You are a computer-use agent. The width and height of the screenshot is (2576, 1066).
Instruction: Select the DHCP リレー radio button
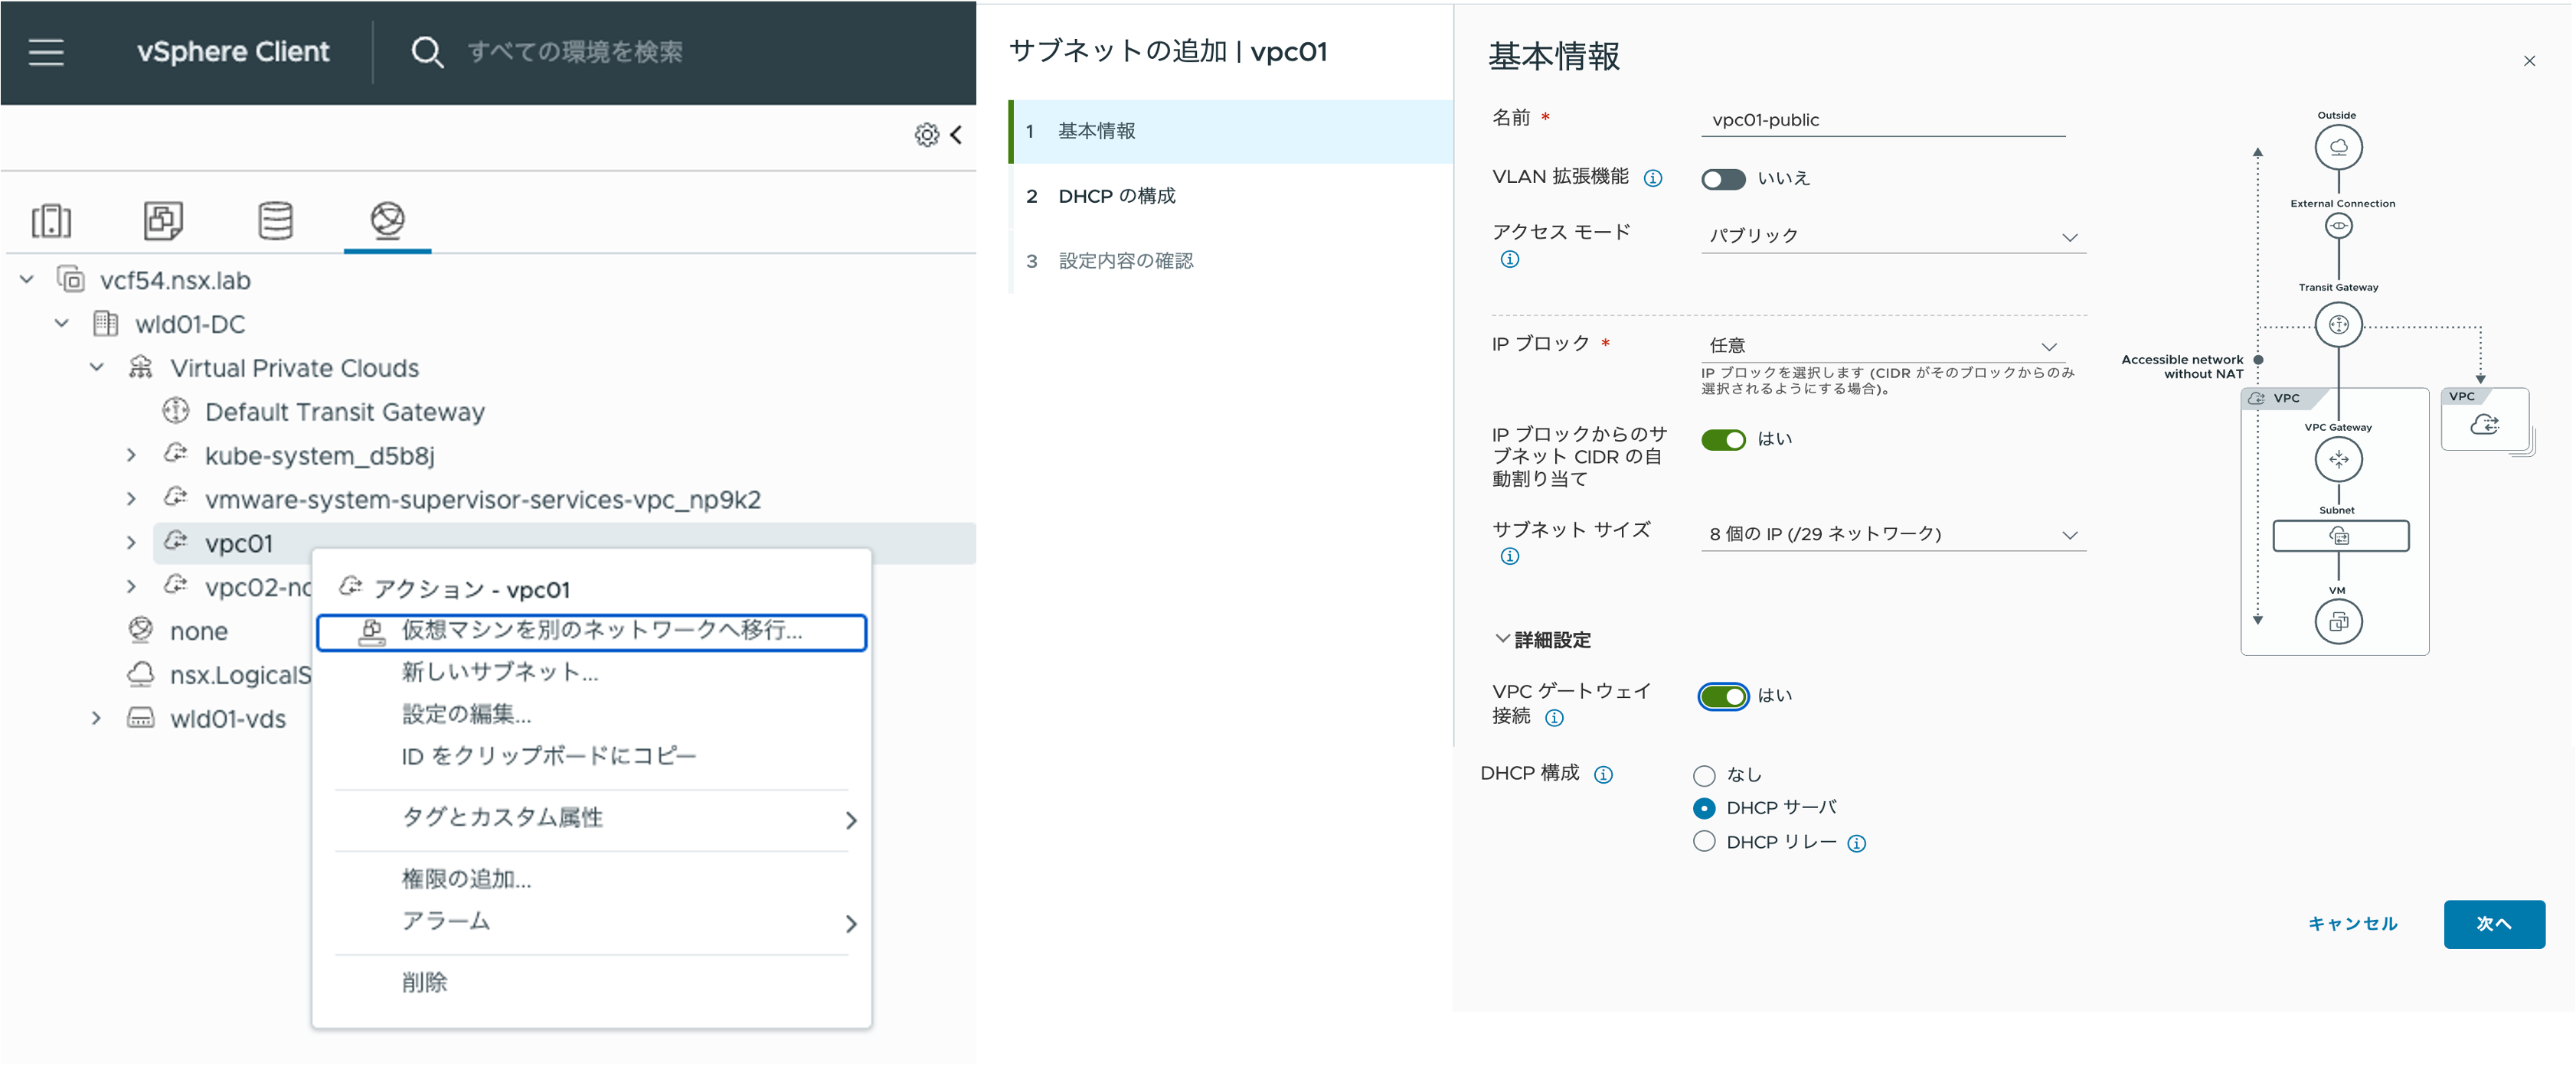(1704, 841)
